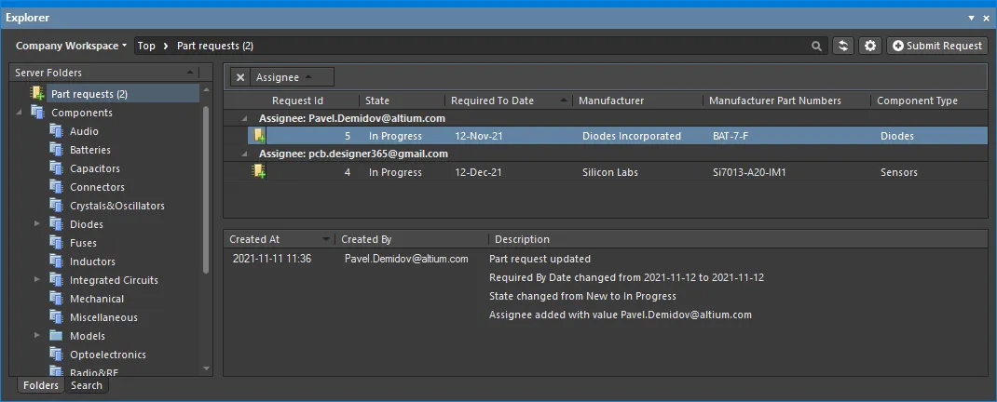Image resolution: width=997 pixels, height=402 pixels.
Task: Select the Optoelectronics folder
Action: (x=107, y=355)
